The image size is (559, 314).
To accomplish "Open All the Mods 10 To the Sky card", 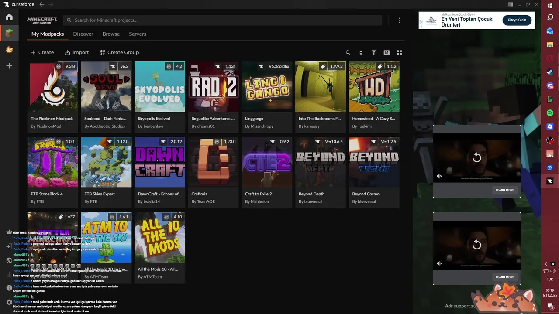I will (x=106, y=248).
